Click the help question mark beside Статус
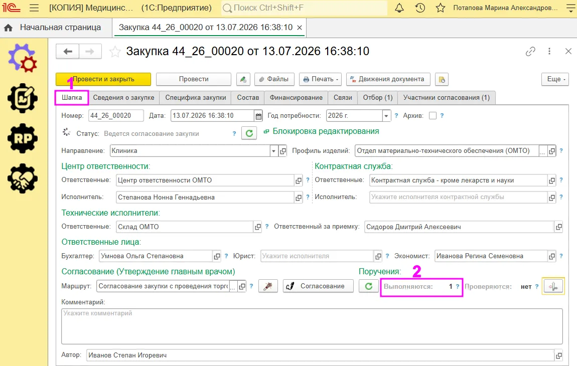Viewport: 577px width, 366px height. pos(234,133)
